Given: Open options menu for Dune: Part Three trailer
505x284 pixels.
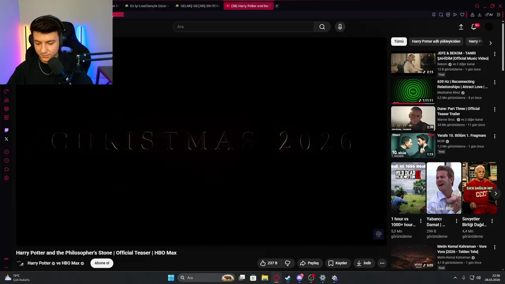Looking at the screenshot, I should click(494, 109).
